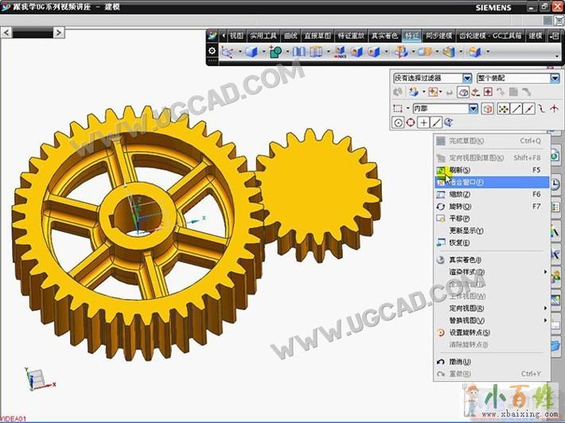
Task: Open the 内部 selection dropdown
Action: (x=473, y=108)
